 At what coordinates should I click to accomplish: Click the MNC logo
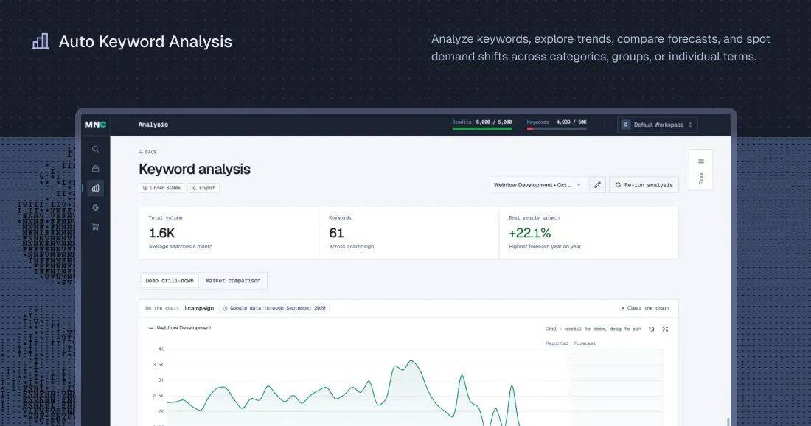[x=96, y=125]
